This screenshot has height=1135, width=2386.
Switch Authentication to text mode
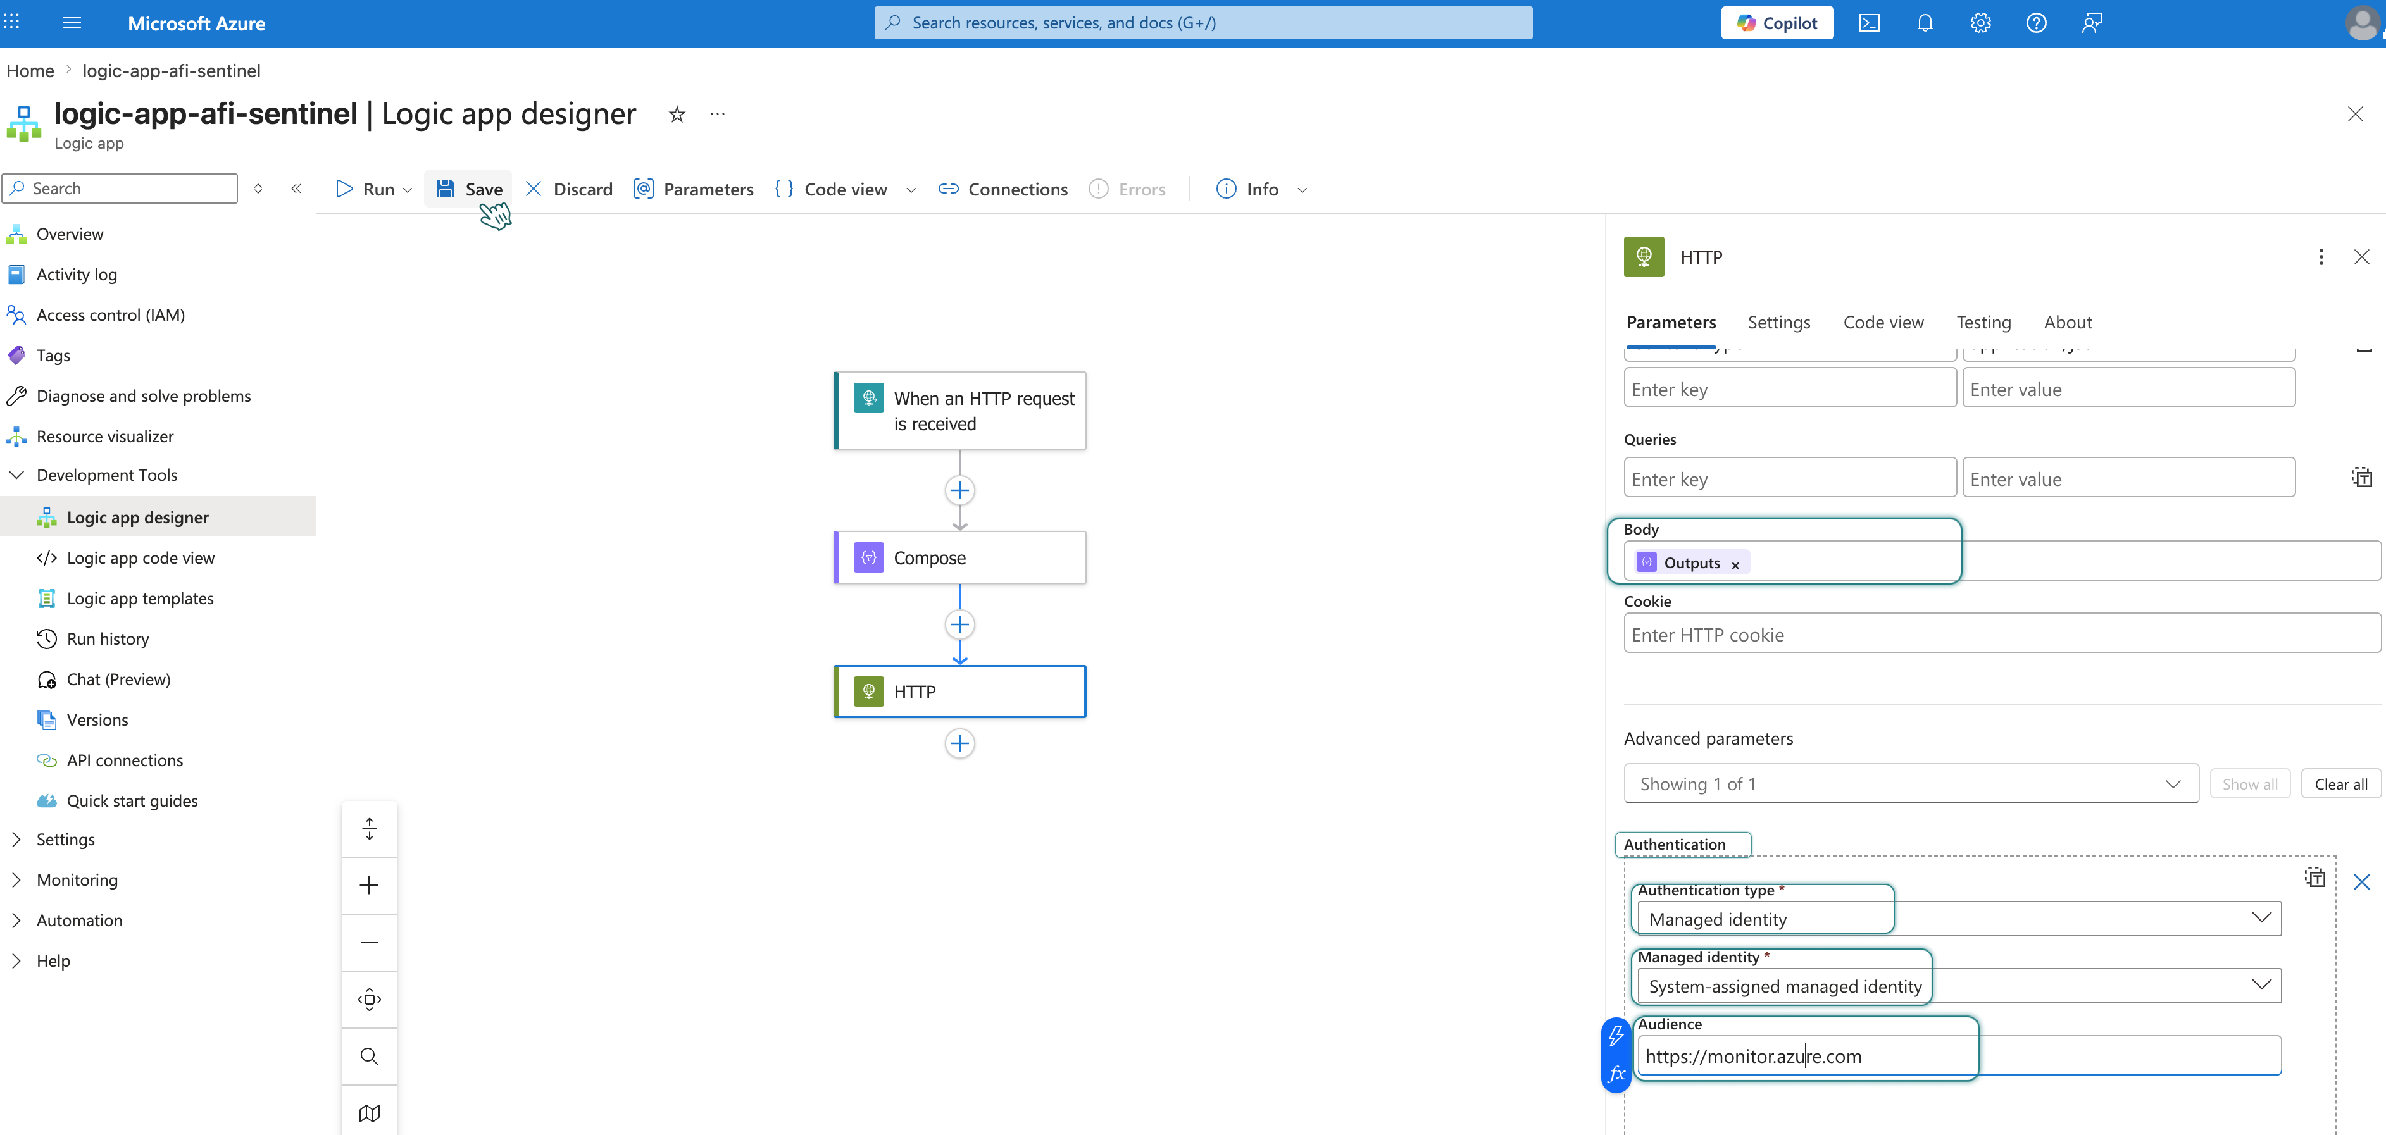pyautogui.click(x=2314, y=878)
